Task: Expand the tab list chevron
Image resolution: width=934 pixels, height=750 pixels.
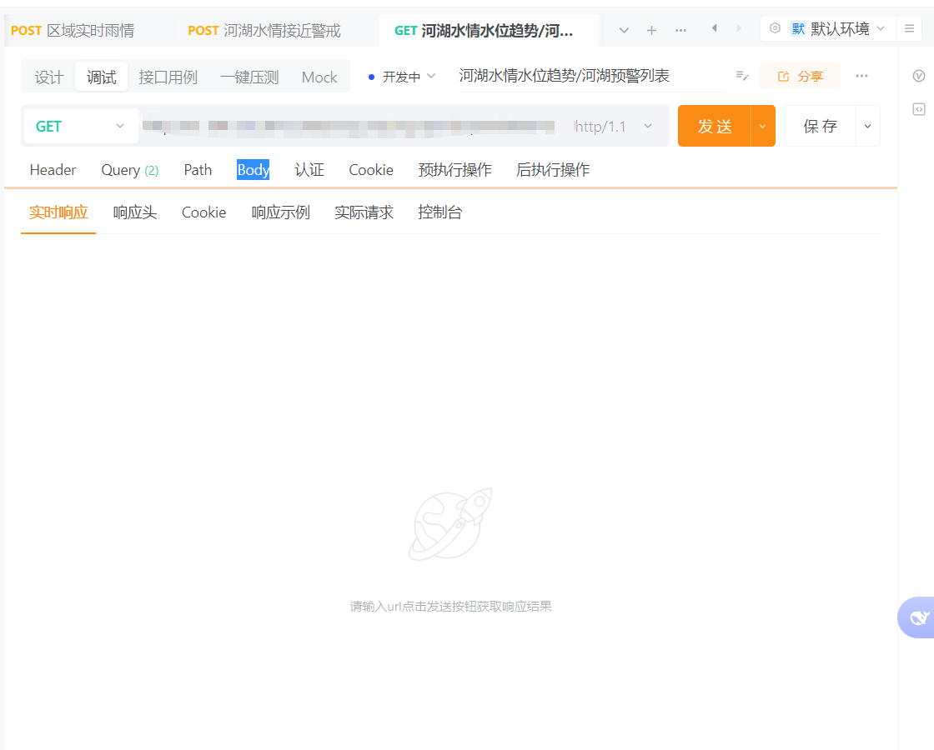Action: (624, 30)
